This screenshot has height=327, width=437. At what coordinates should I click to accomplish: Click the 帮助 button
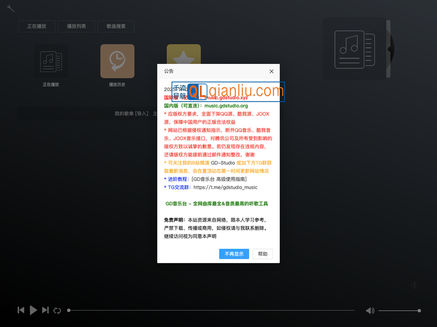(263, 254)
